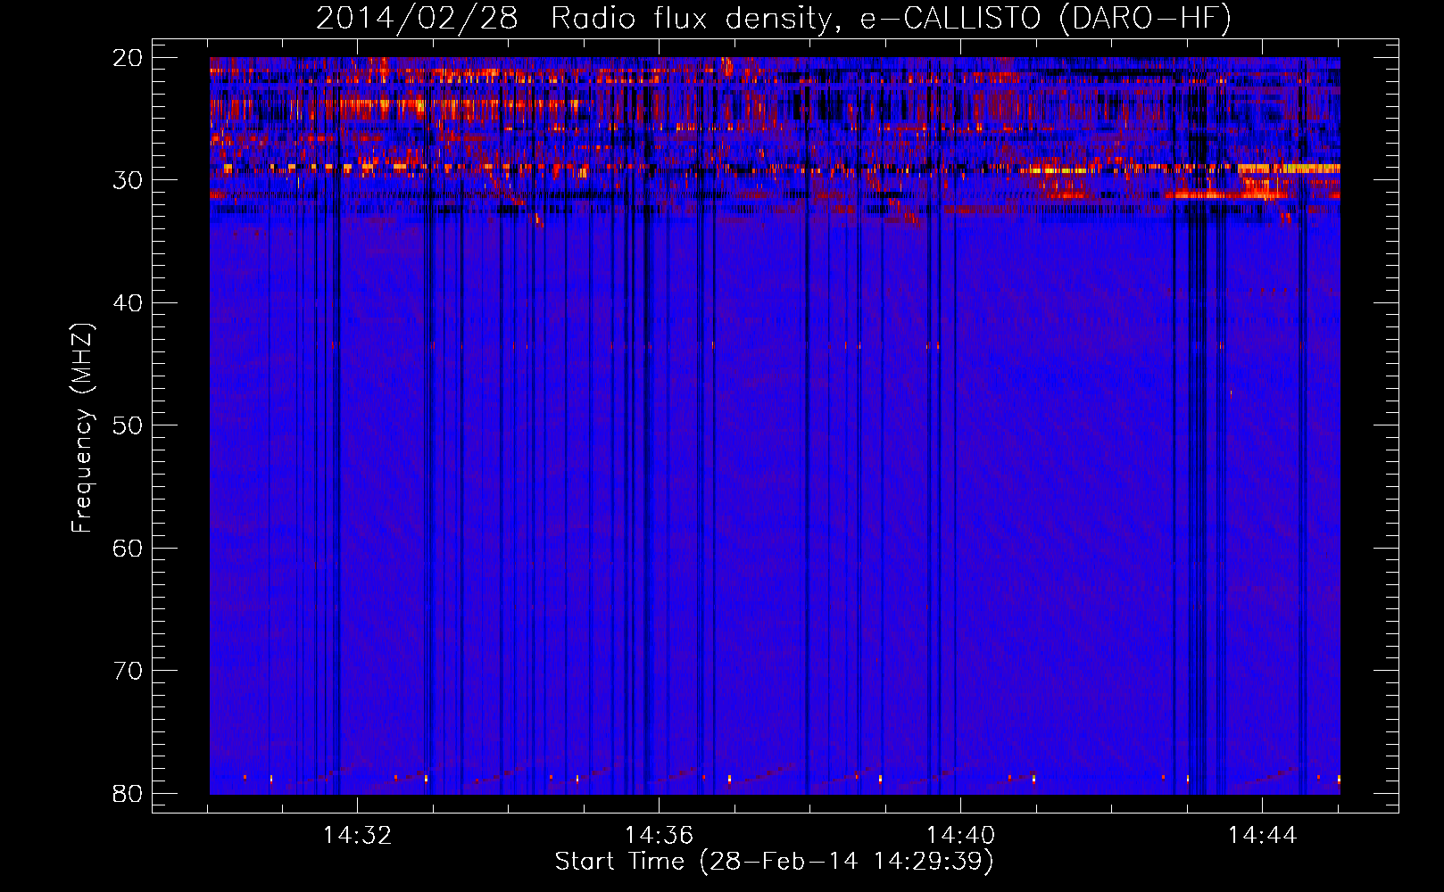Click the 50 MHz frequency tick label
This screenshot has width=1444, height=892.
pos(128,425)
